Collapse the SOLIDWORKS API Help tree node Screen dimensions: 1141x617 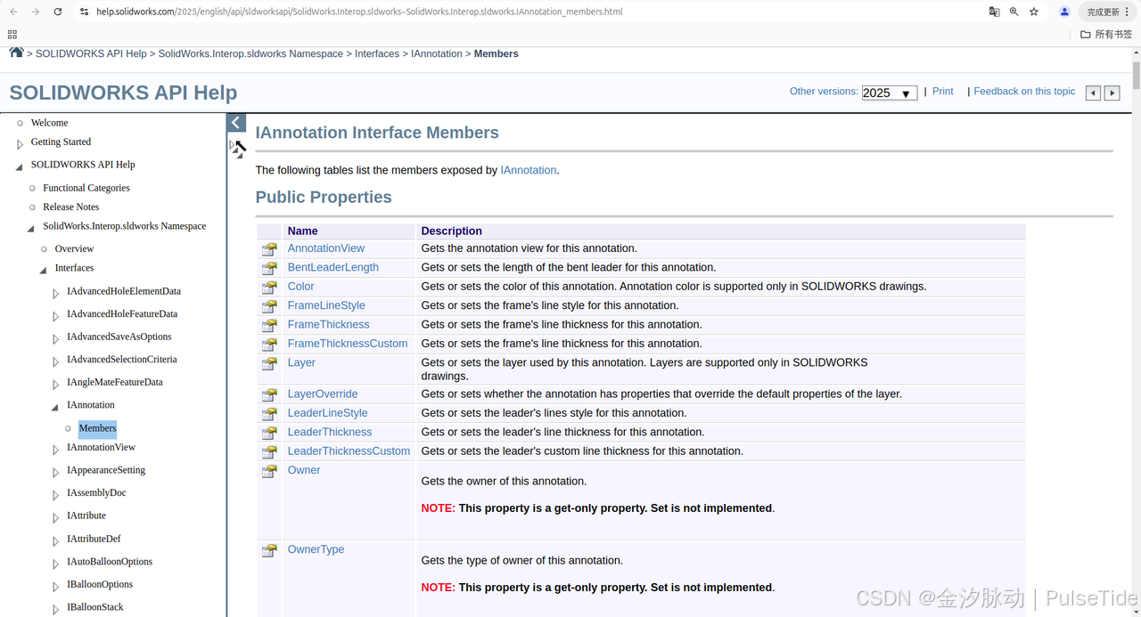(20, 166)
